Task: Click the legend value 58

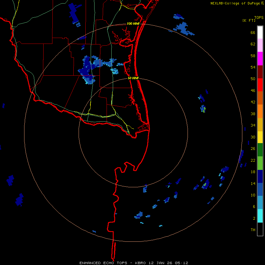Action: click(x=253, y=56)
